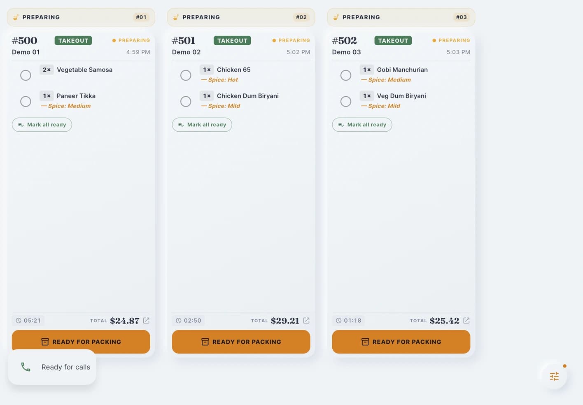
Task: Click TAKEOUT badge on order #501
Action: [232, 41]
